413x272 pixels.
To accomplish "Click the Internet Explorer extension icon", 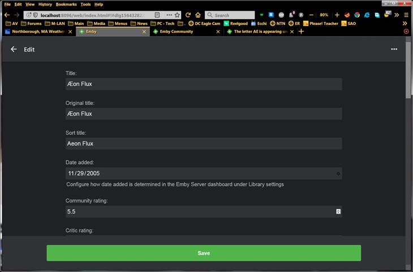I will pyautogui.click(x=367, y=15).
